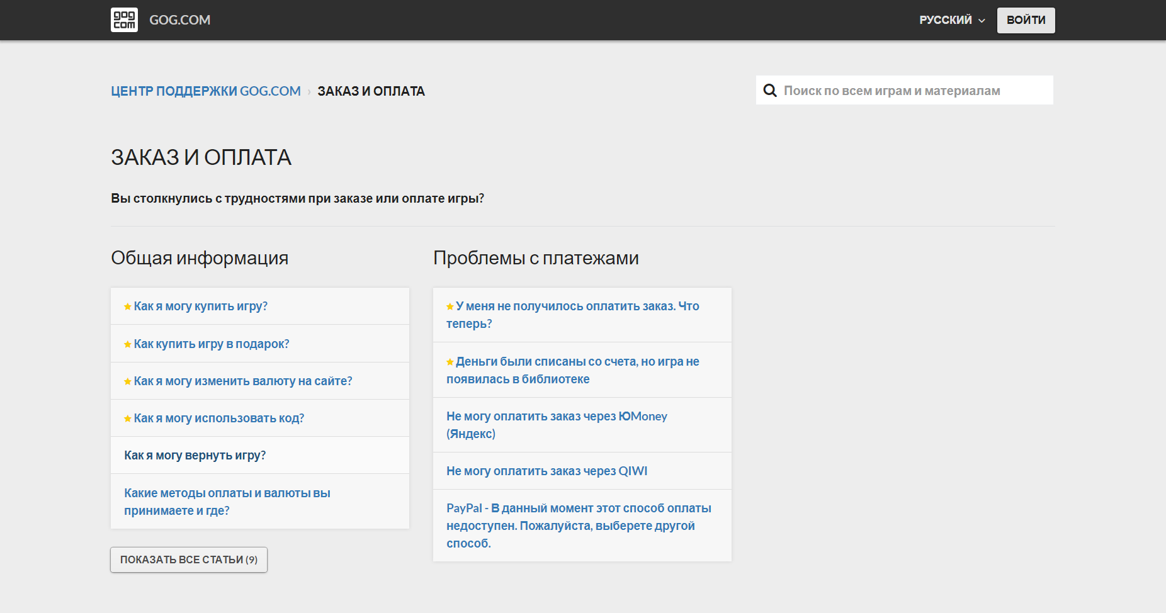Viewport: 1166px width, 613px height.
Task: Open article about changing site currency
Action: pyautogui.click(x=242, y=381)
